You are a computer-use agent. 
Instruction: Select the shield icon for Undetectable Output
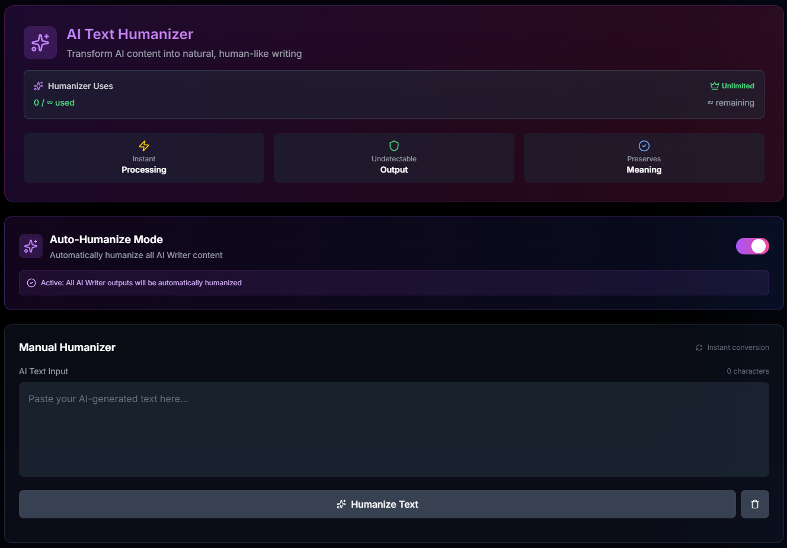pyautogui.click(x=393, y=145)
